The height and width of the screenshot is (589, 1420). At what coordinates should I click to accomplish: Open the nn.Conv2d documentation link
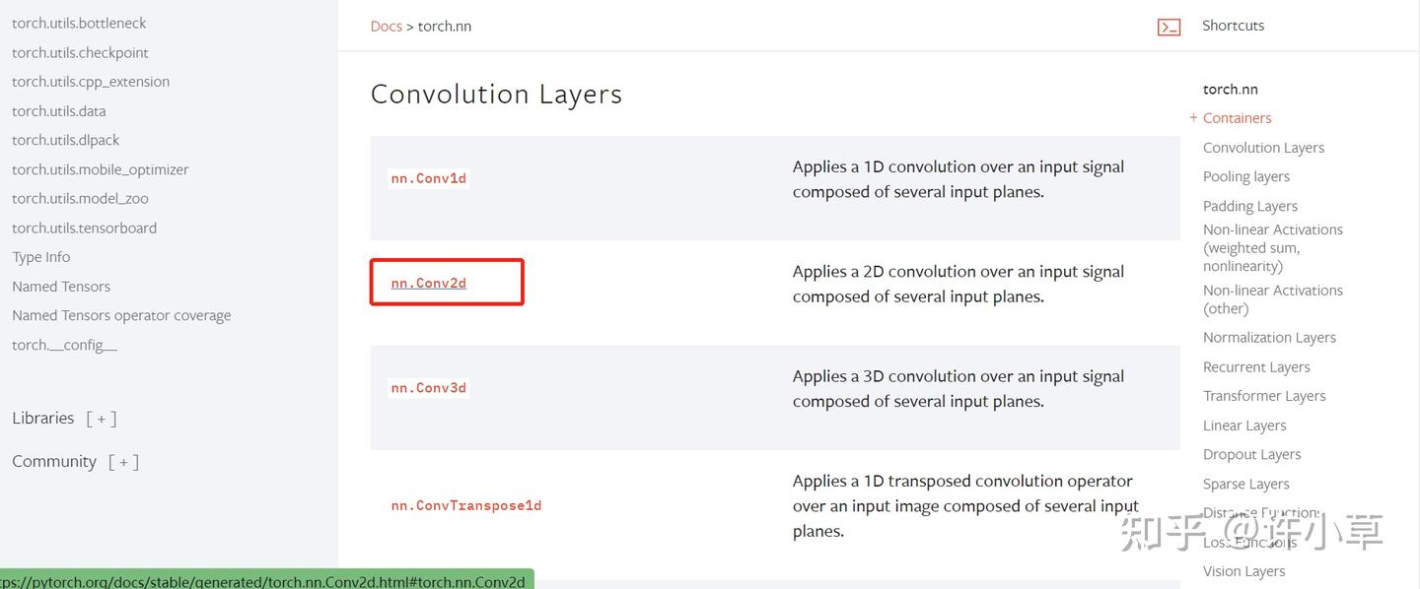[428, 284]
